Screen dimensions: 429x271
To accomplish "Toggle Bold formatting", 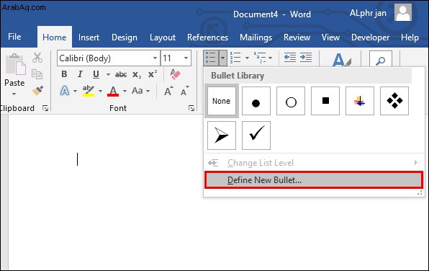I will [64, 74].
